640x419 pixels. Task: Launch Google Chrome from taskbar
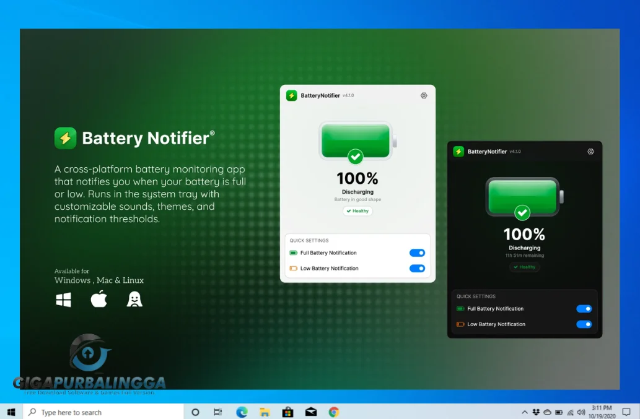coord(334,412)
